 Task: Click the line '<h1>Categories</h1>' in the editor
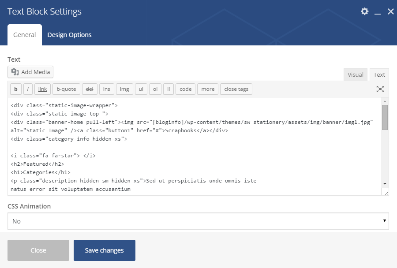(41, 172)
